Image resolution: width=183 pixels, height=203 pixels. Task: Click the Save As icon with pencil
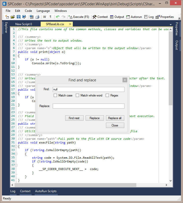click(24, 17)
